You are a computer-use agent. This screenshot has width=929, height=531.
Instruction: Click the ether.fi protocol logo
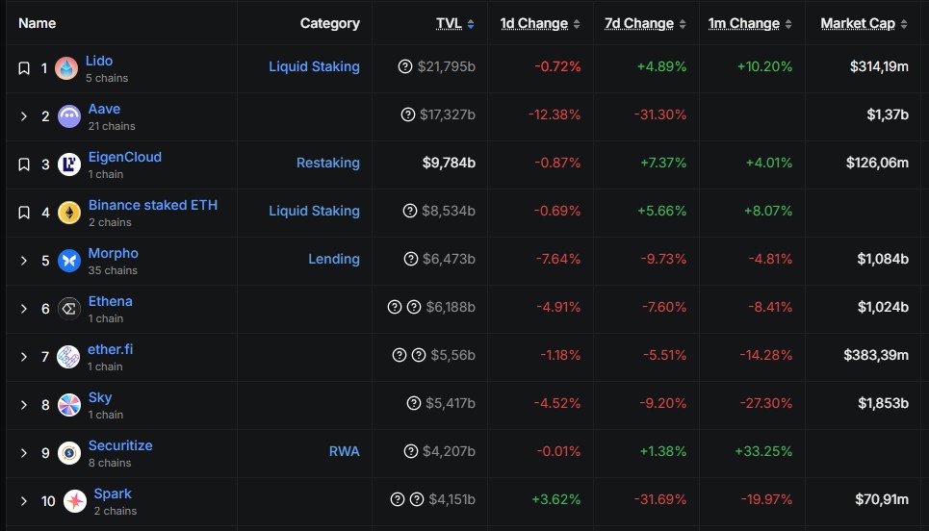[67, 357]
